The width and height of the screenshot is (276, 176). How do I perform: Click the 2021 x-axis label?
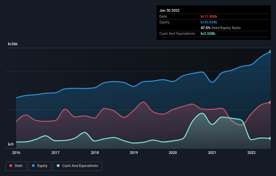point(212,153)
